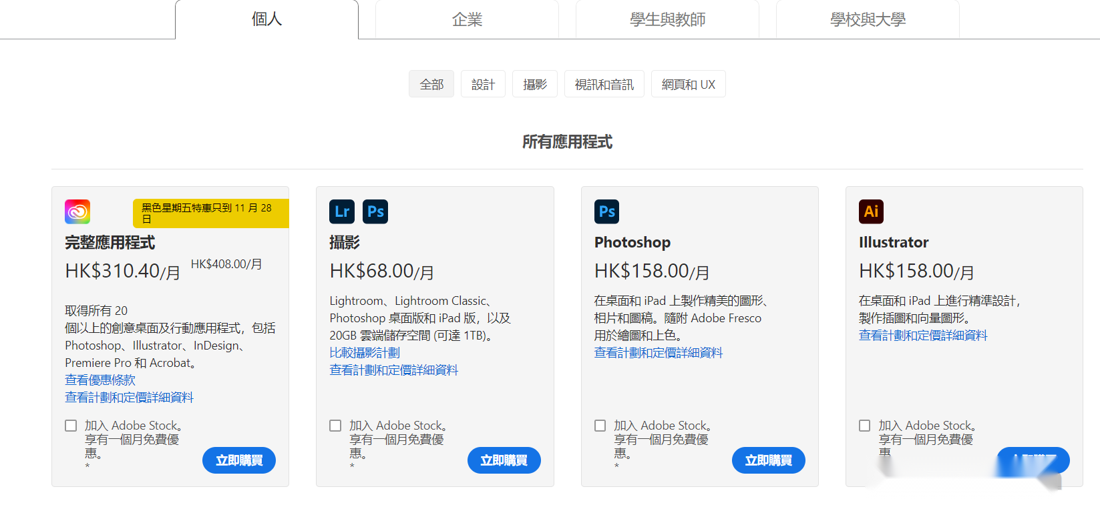Select the 網頁和 UX filter
Image resolution: width=1100 pixels, height=509 pixels.
[689, 84]
